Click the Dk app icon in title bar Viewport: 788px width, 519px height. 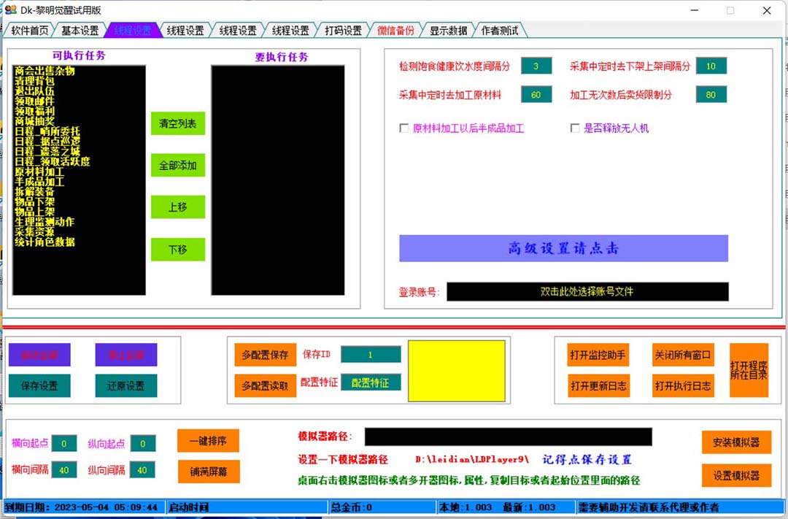click(9, 10)
